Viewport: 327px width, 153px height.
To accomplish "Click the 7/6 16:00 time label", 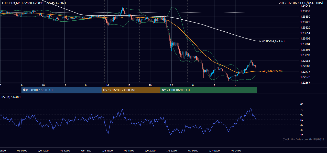I will (x=107, y=150).
